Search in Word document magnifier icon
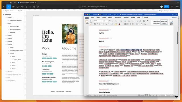Screen dimensions: 182x102 pyautogui.click(x=173, y=14)
